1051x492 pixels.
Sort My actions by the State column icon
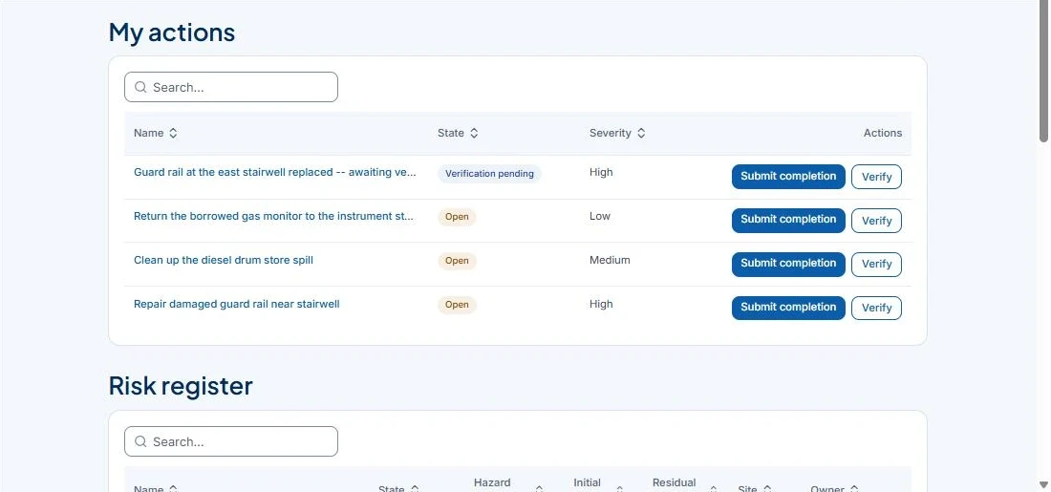coord(474,133)
